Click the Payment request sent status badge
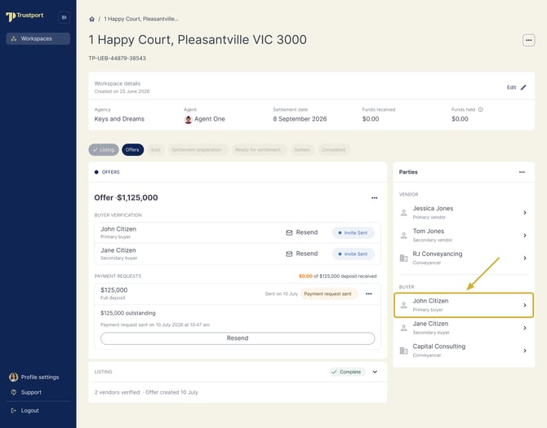Viewport: 547px width, 428px height. click(x=327, y=294)
